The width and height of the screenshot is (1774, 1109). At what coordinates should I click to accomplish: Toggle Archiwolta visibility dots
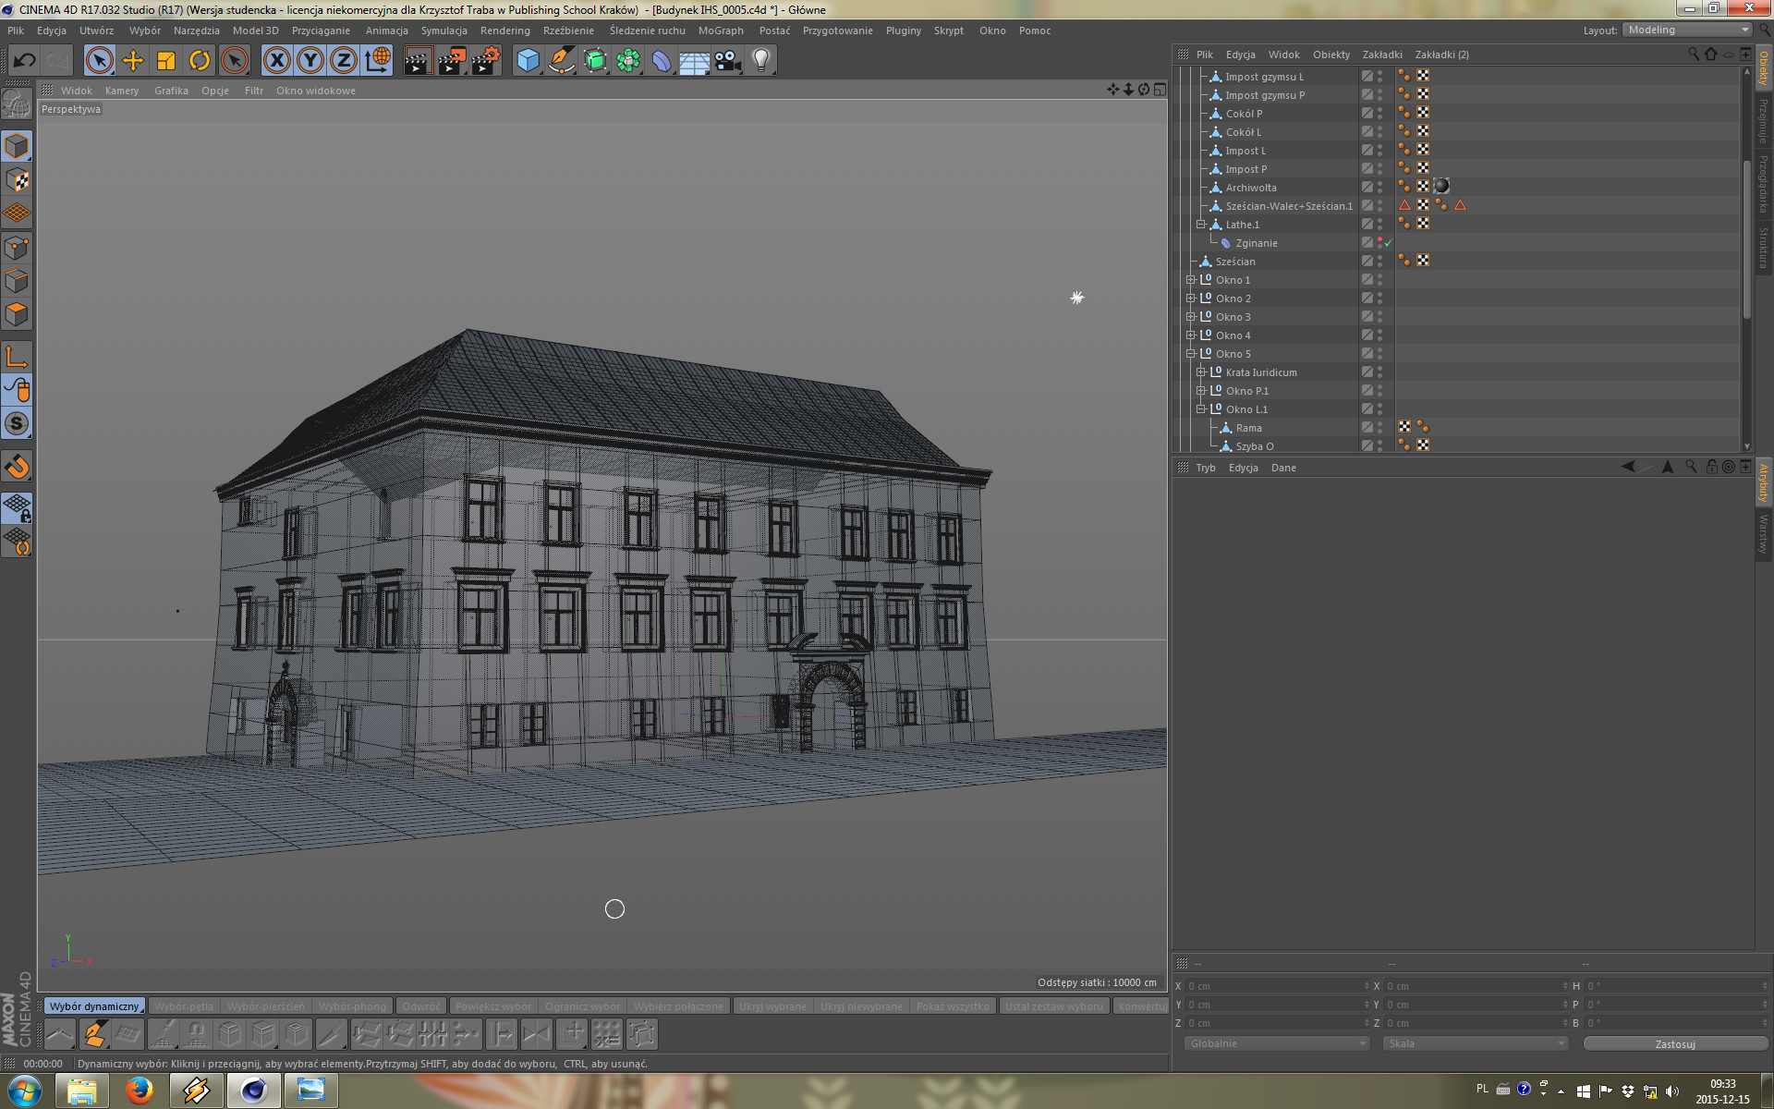1380,188
